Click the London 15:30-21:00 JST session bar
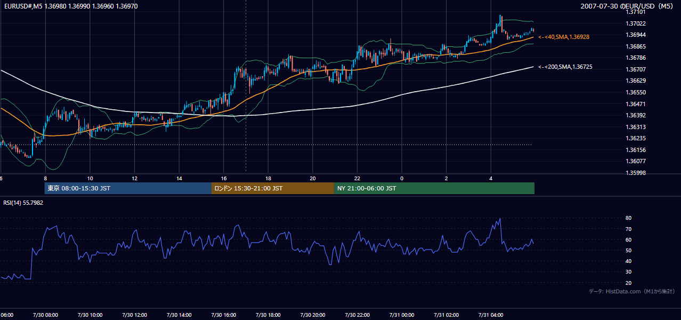Screen dimensions: 681x320 point(273,188)
